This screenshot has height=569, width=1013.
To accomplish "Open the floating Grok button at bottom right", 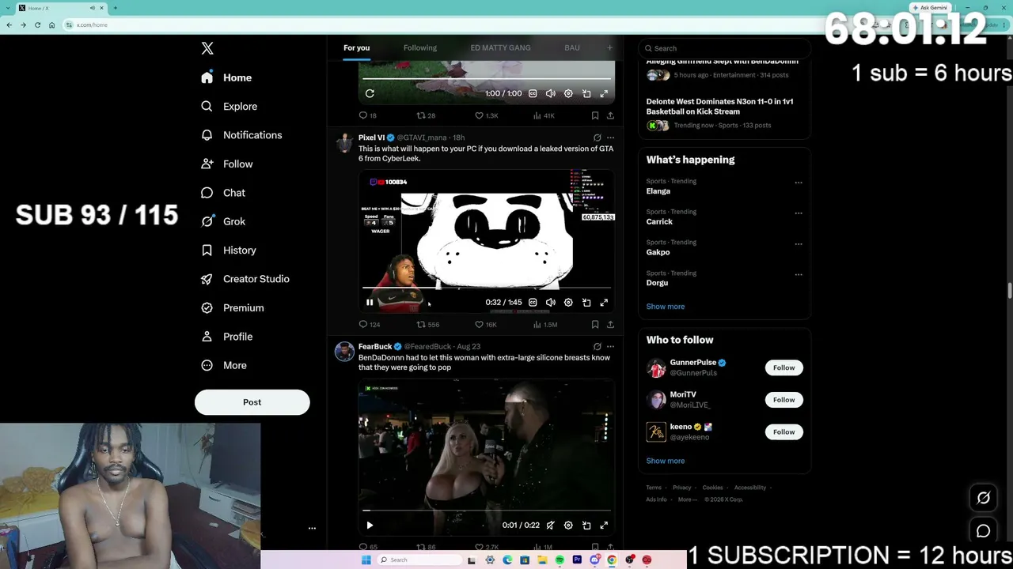I will pyautogui.click(x=983, y=498).
